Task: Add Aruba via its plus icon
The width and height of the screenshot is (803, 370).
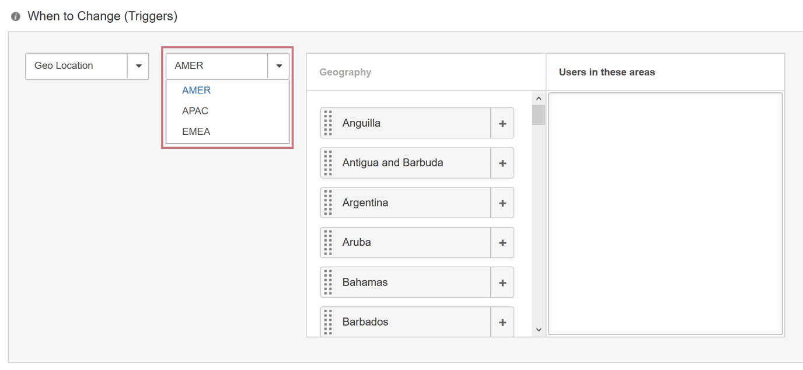Action: (502, 243)
